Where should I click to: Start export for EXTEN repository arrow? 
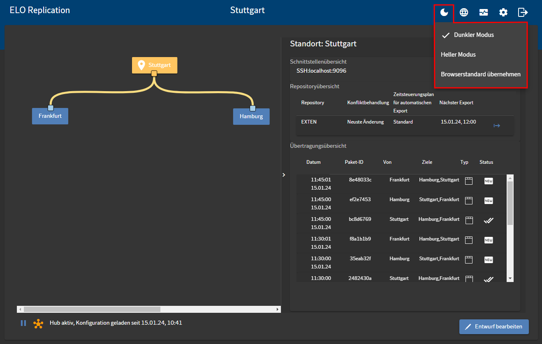click(x=497, y=126)
